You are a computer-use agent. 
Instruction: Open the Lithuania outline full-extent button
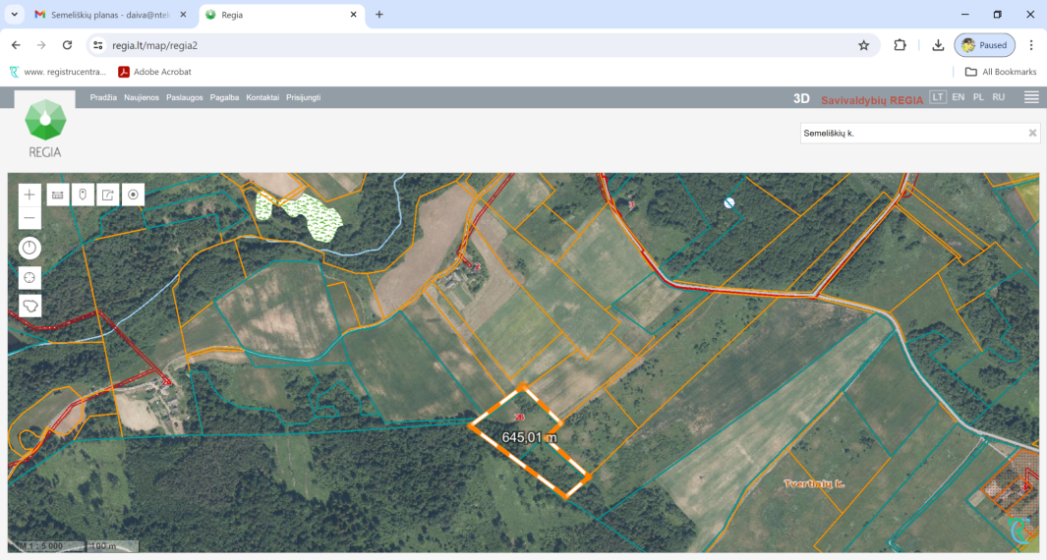pyautogui.click(x=29, y=307)
